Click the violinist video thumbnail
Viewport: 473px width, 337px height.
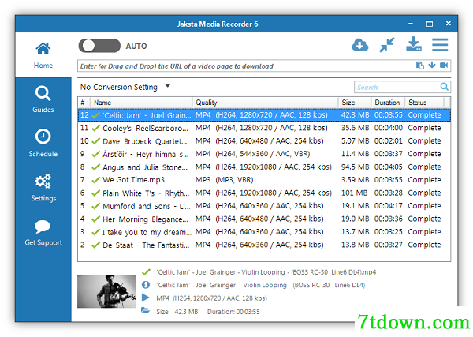point(106,291)
